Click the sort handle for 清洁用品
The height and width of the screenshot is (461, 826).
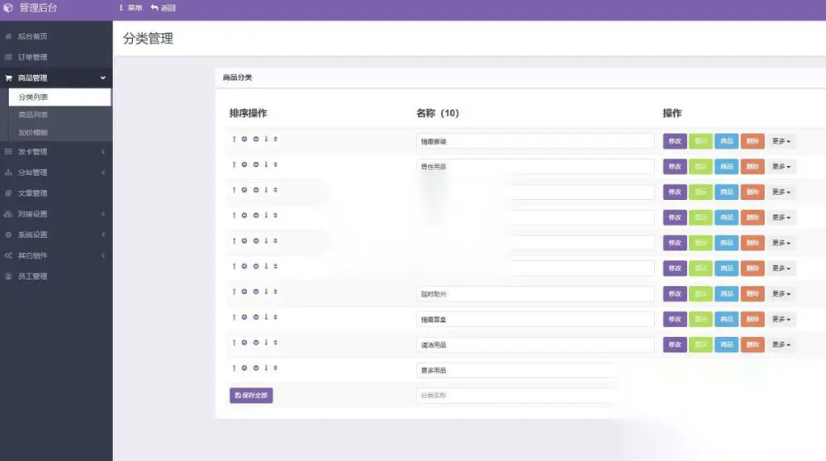click(276, 343)
